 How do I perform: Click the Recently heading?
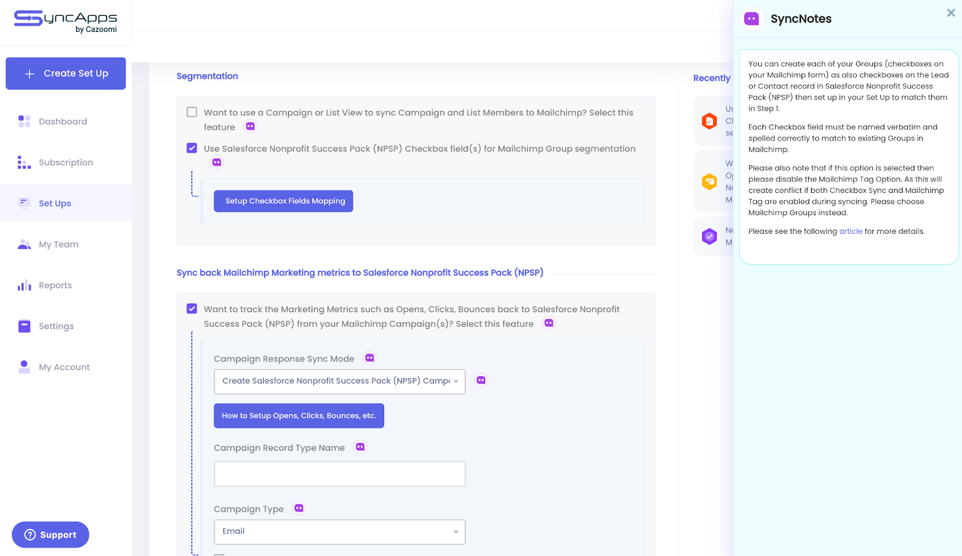712,78
